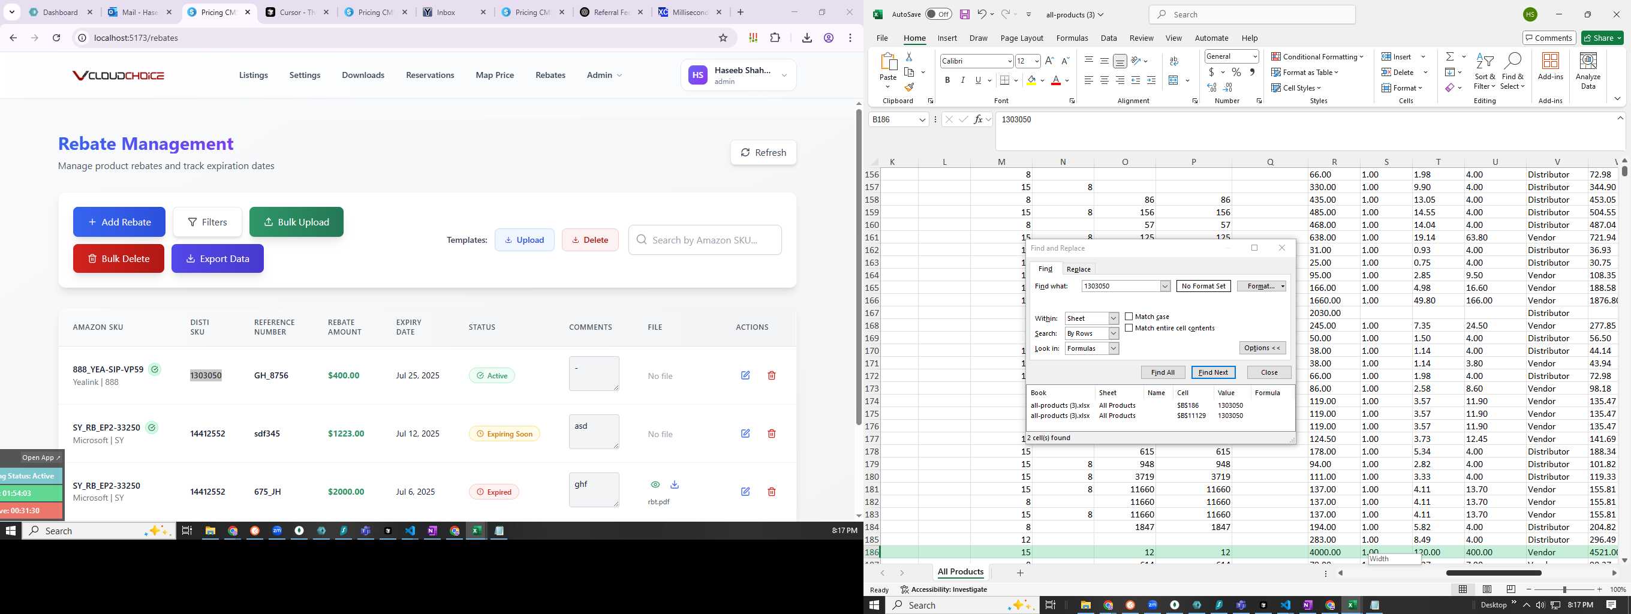Viewport: 1631px width, 614px height.
Task: Click the Save icon in Excel title bar
Action: (964, 14)
